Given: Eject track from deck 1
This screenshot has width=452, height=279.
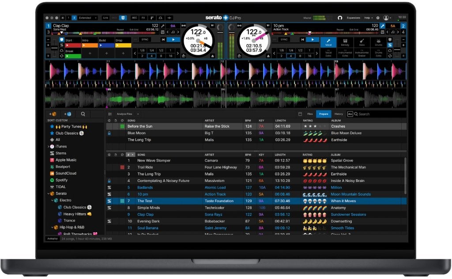Looking at the screenshot, I should click(212, 56).
